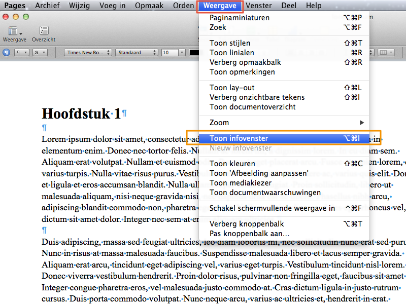Click the yellow minimize window button
The width and height of the screenshot is (406, 304).
point(16,17)
